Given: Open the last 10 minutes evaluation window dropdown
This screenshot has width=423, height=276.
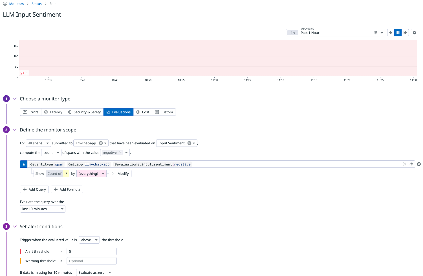Looking at the screenshot, I should pos(43,209).
